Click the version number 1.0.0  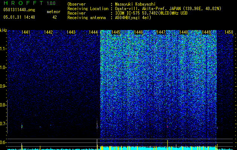[51, 3]
